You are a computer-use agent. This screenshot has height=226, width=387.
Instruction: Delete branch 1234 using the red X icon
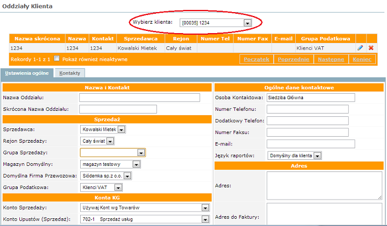371,48
